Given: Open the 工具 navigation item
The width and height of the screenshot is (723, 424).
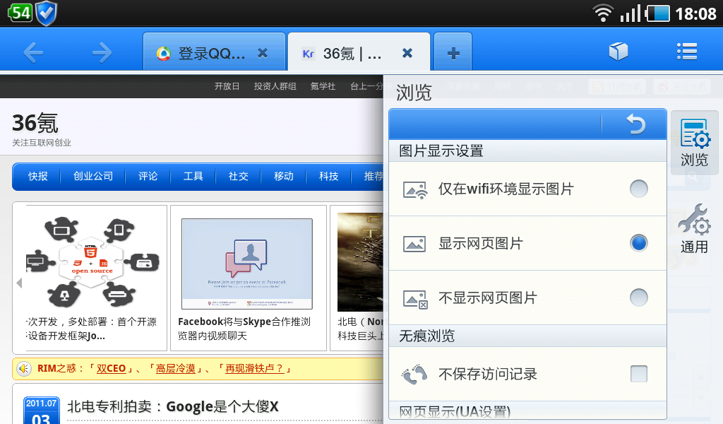Looking at the screenshot, I should point(193,176).
